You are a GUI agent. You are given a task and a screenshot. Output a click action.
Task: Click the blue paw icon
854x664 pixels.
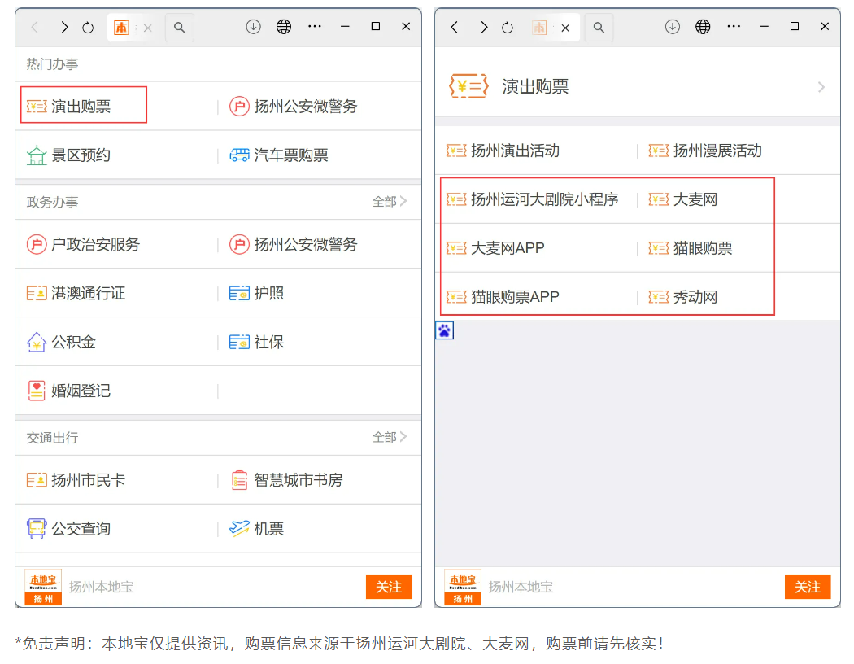(444, 330)
